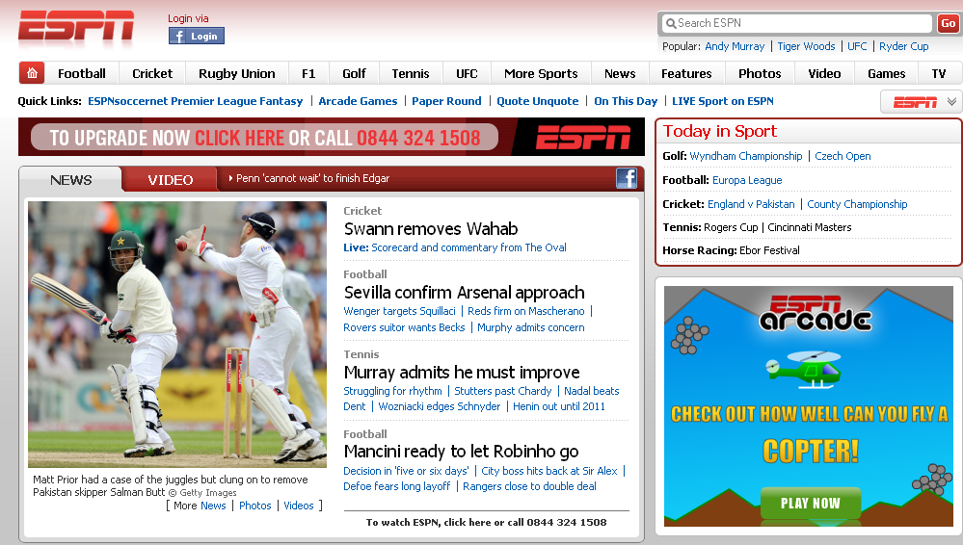Switch to the VIDEO tab

coord(170,180)
